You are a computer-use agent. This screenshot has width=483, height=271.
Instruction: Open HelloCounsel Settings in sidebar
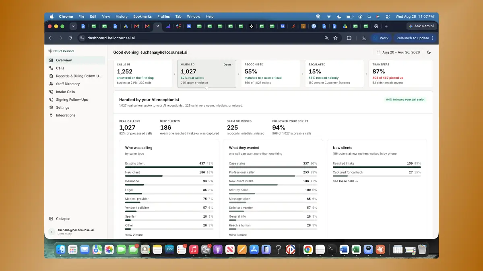tap(76, 108)
